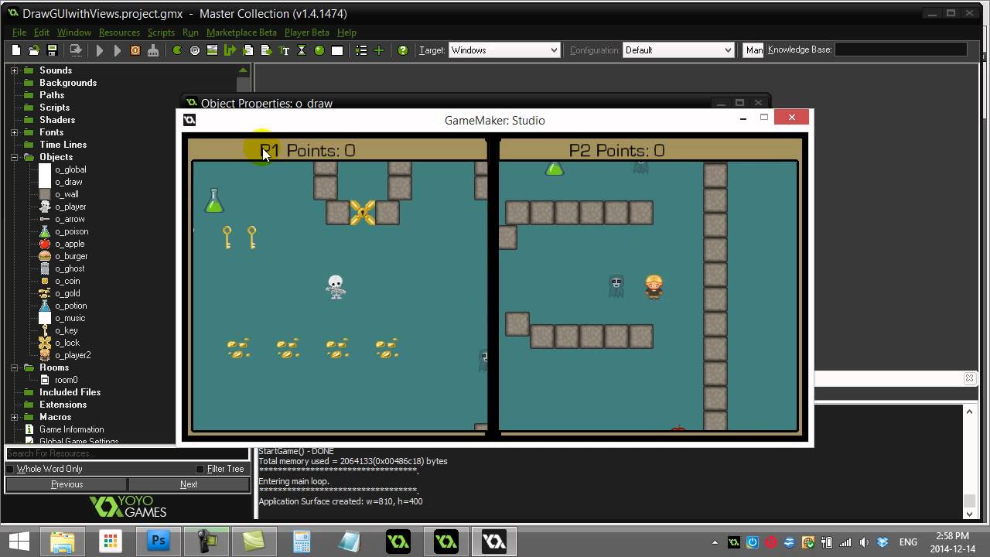Select the Backgrounds folder

[x=68, y=83]
